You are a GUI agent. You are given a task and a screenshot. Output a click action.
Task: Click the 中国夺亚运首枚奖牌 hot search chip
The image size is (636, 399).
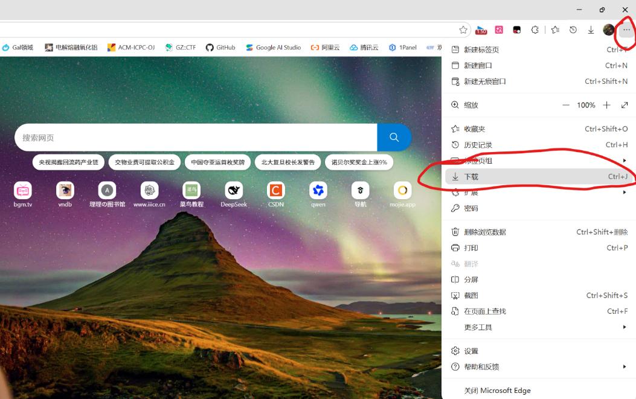pyautogui.click(x=218, y=162)
